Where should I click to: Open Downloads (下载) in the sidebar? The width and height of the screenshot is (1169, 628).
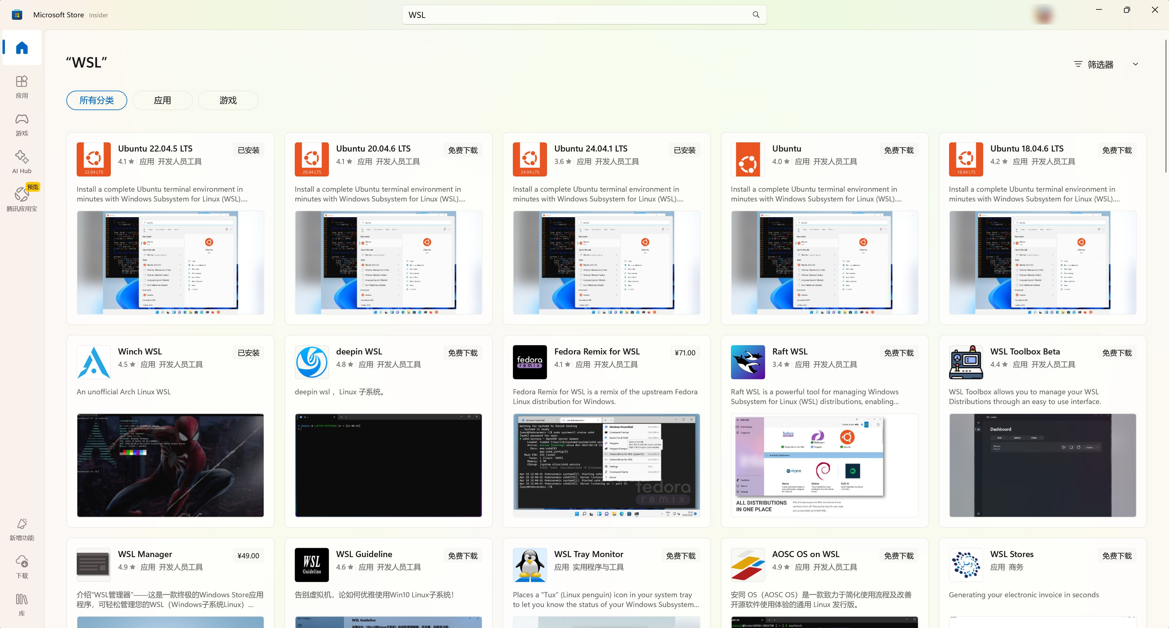point(22,567)
